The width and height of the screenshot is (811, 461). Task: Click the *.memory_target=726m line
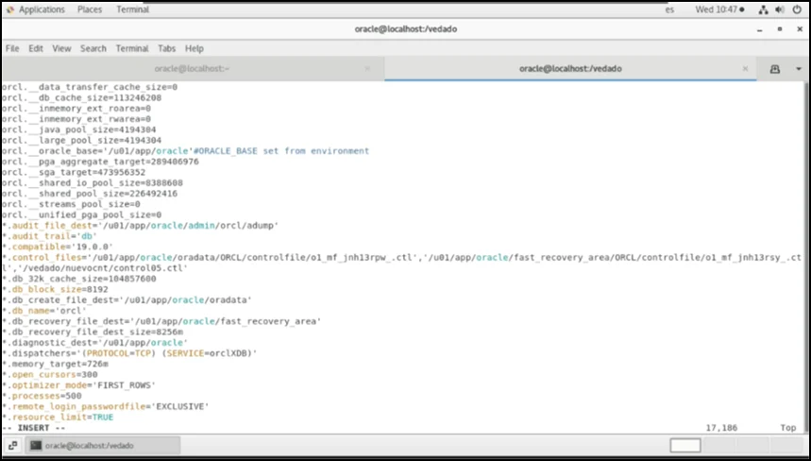pyautogui.click(x=56, y=364)
